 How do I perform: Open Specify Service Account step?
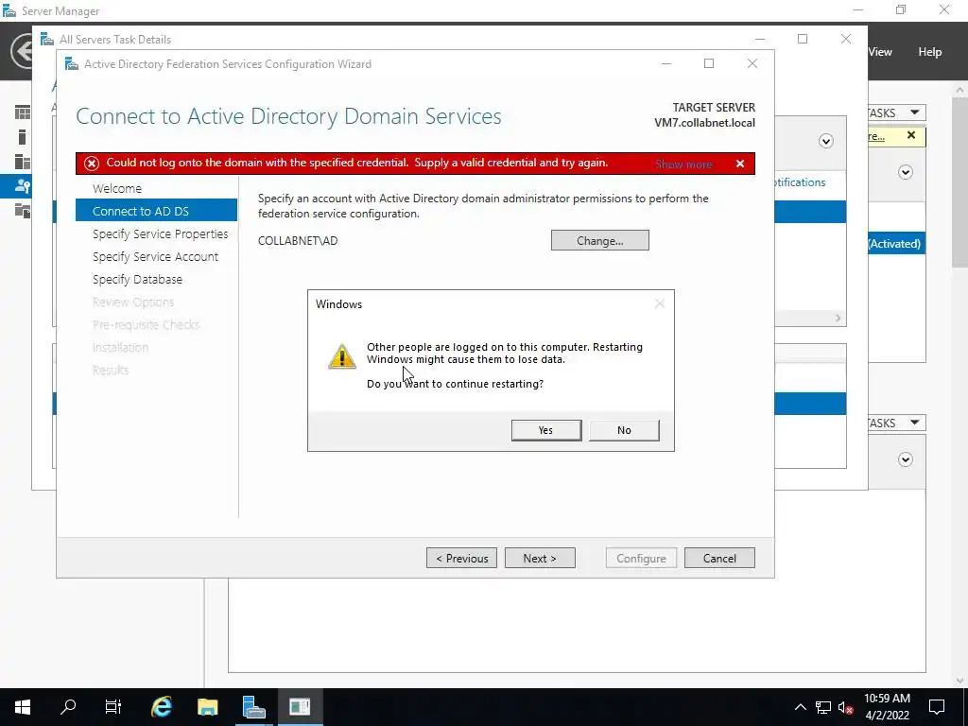[x=155, y=257]
